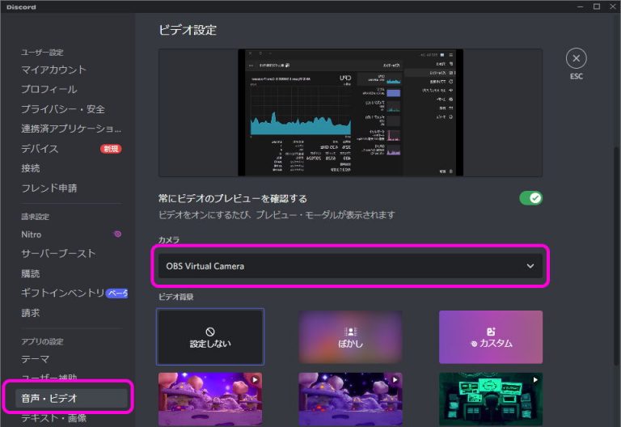Screen dimensions: 621x427
Task: Open 連携済アプリケーション settings
Action: pyautogui.click(x=71, y=129)
